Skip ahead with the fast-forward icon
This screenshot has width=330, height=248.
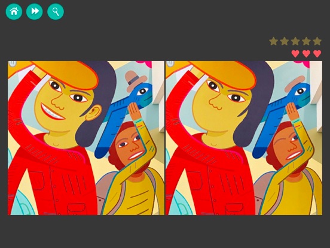click(35, 11)
